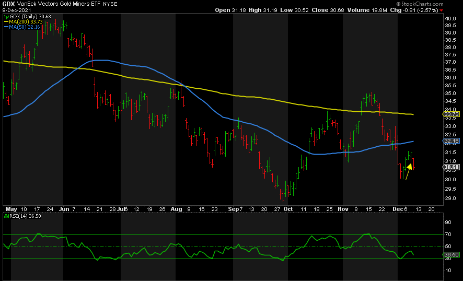Click date label 15 after Nov
Viewport: 463px width, 281px height.
point(369,209)
